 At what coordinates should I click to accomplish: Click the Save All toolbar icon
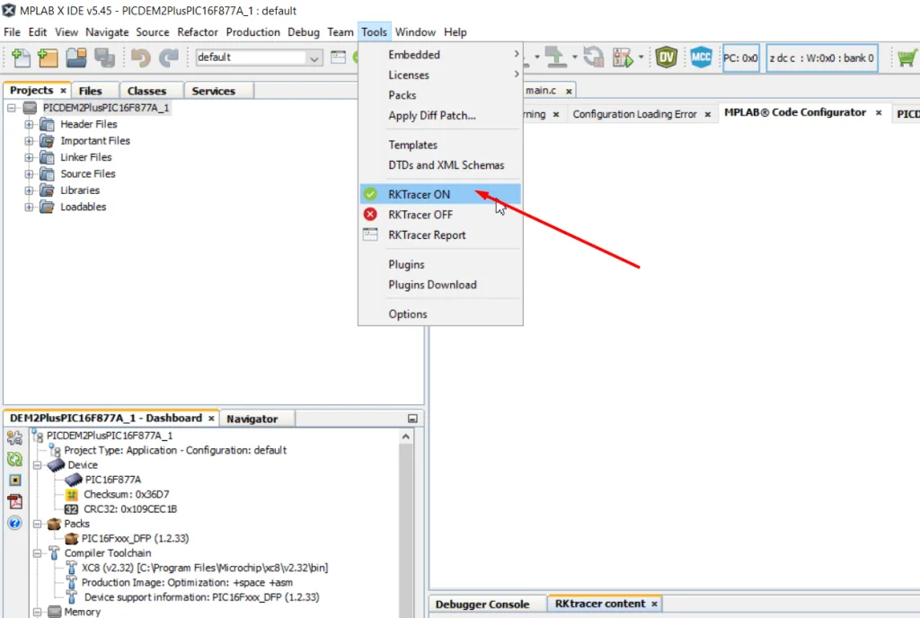pyautogui.click(x=105, y=57)
